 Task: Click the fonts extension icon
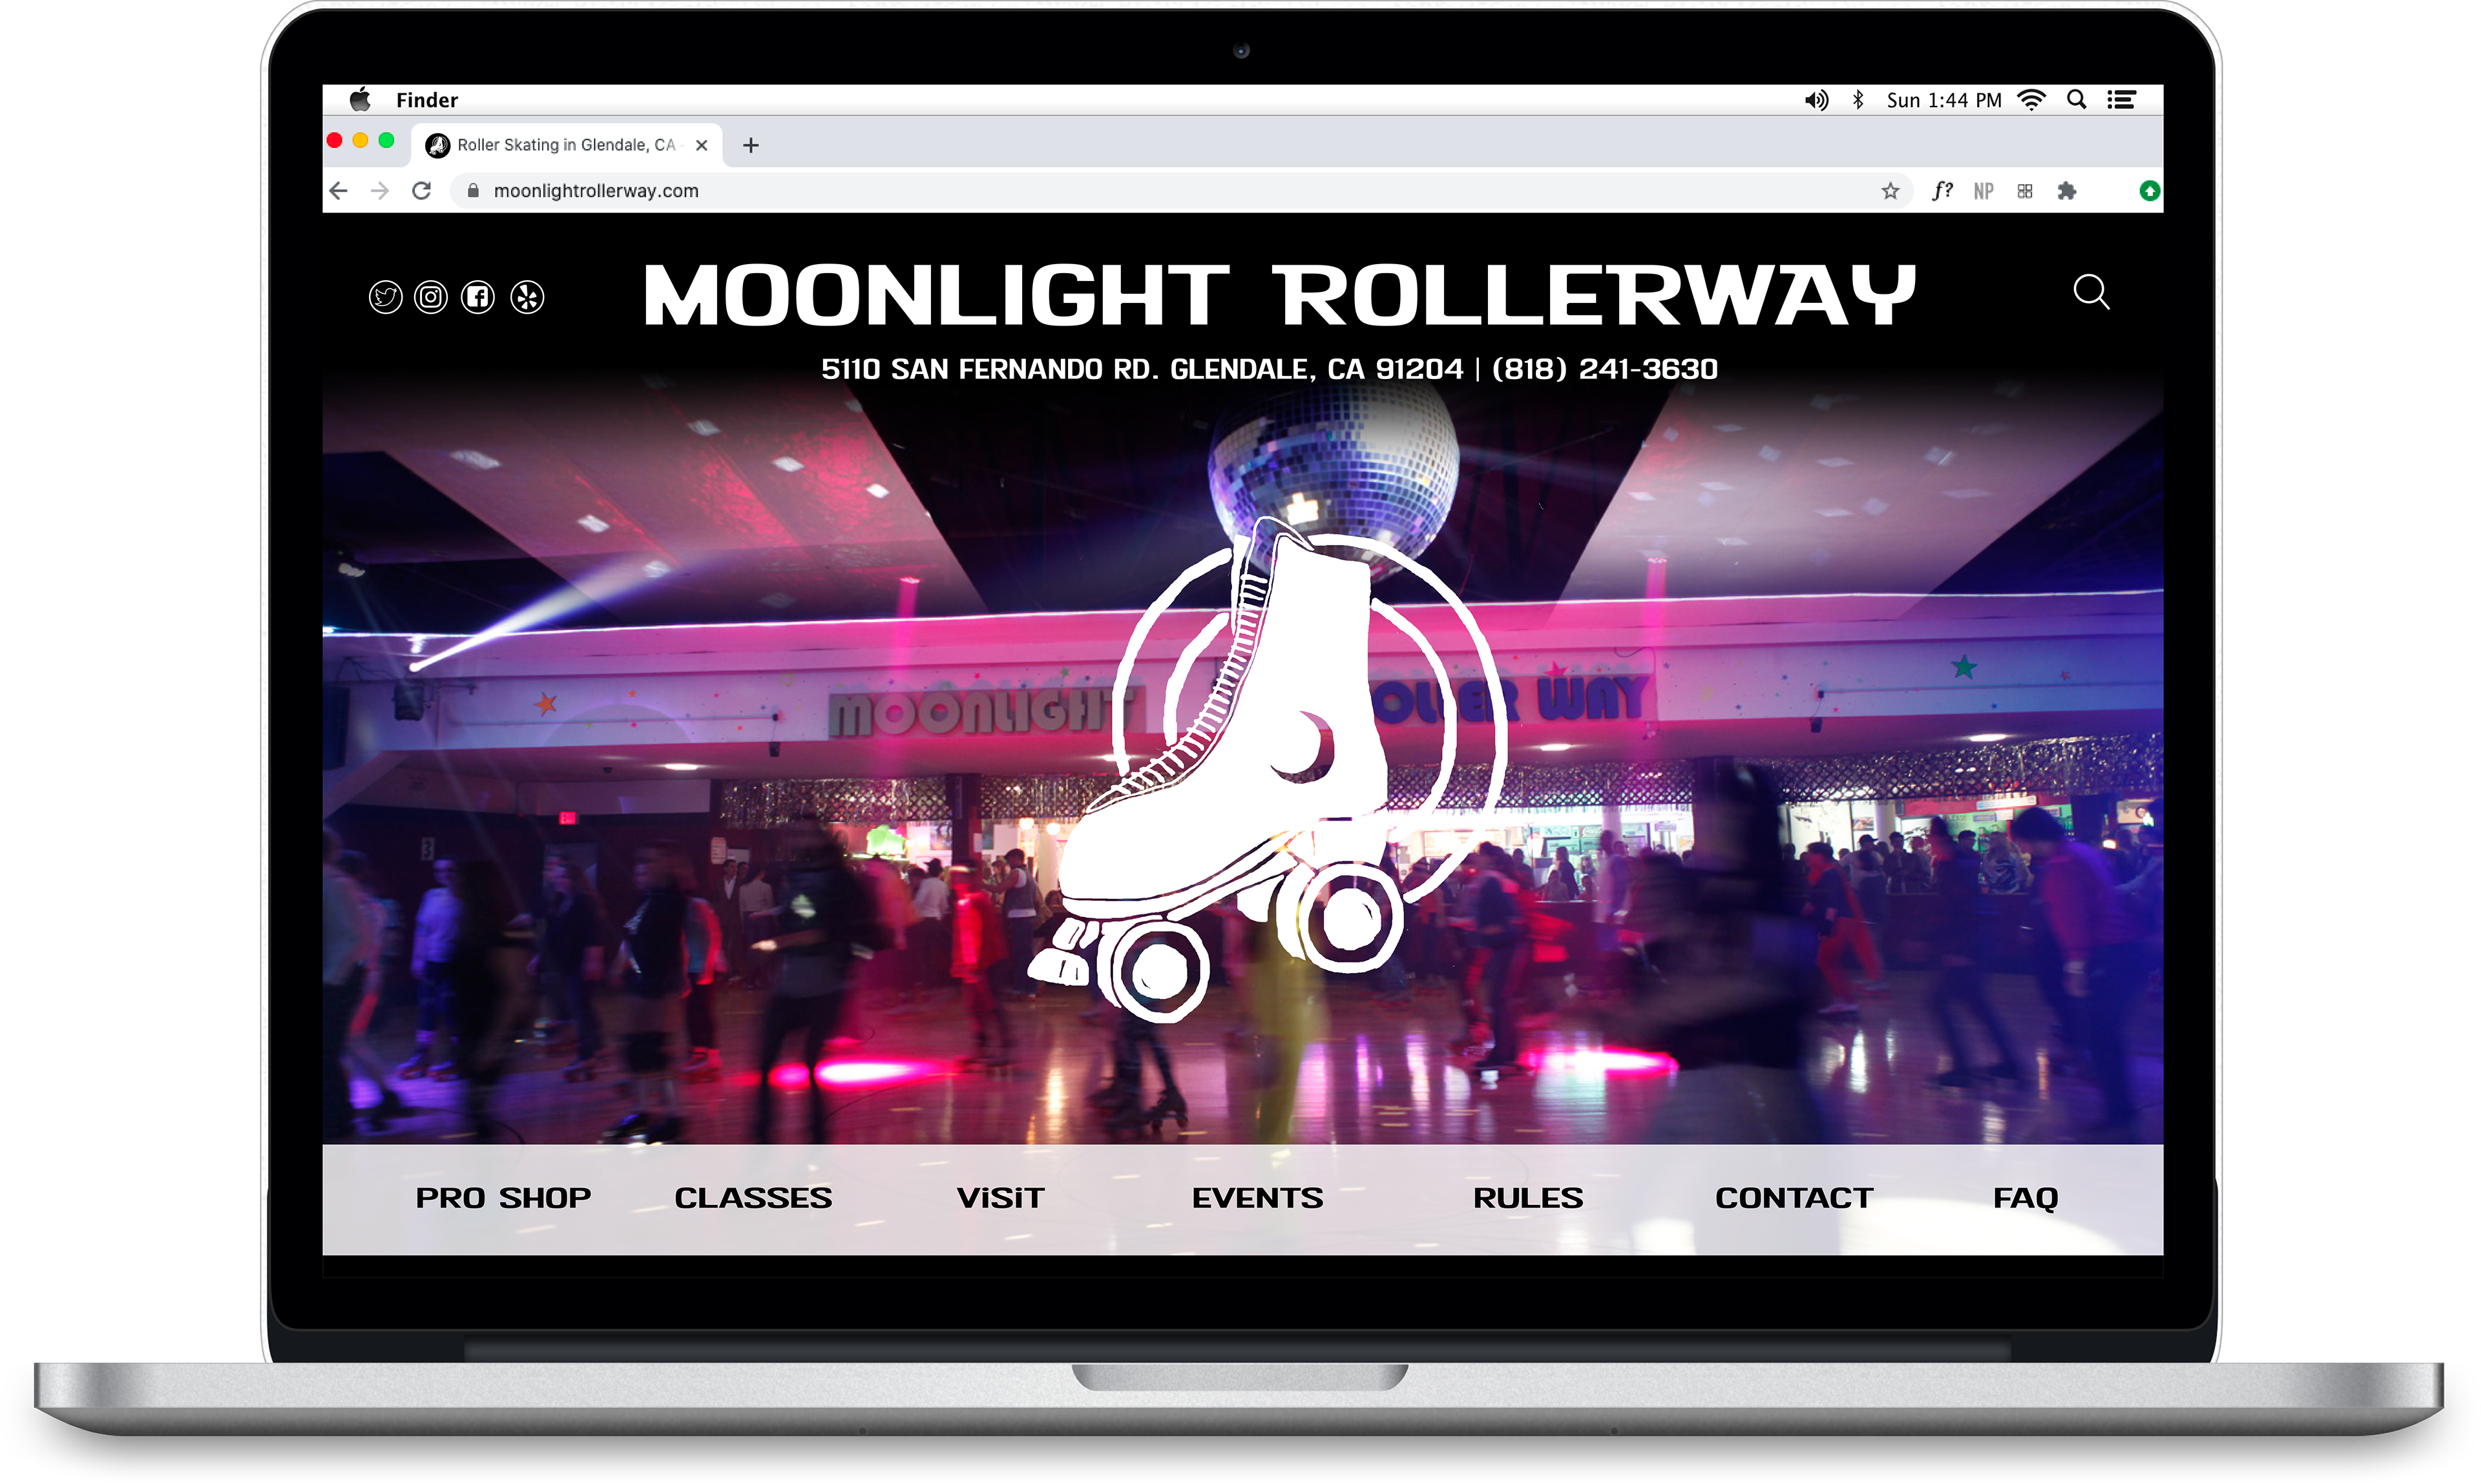pyautogui.click(x=1942, y=191)
